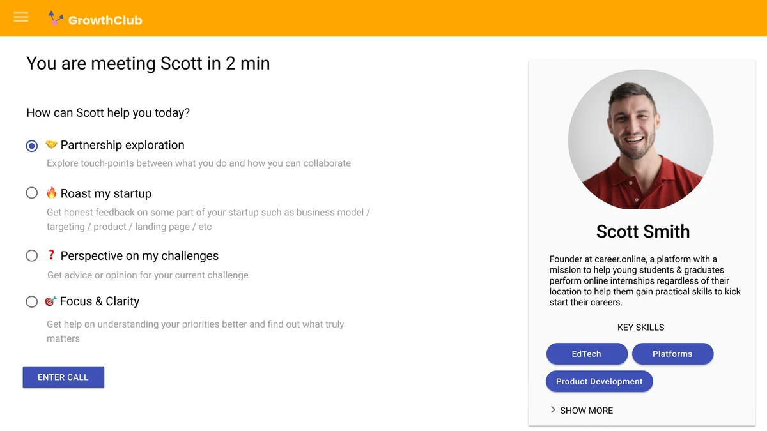
Task: Click Scott's circular profile photo
Action: 641,140
